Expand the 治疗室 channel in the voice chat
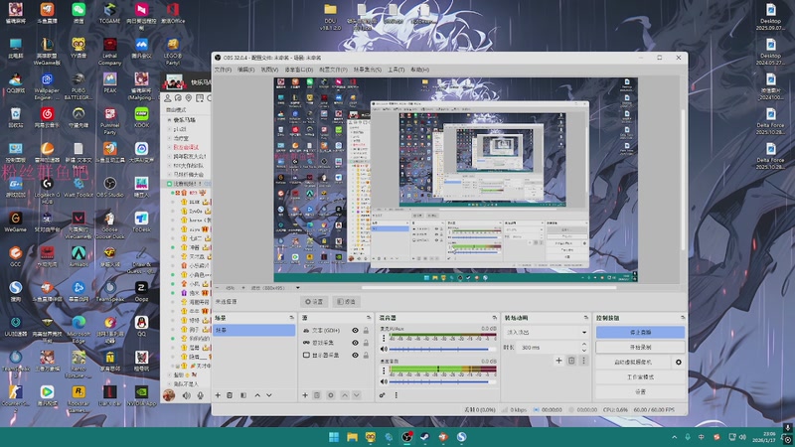 [169, 138]
